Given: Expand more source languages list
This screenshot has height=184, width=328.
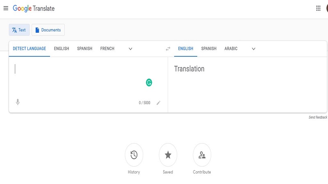Looking at the screenshot, I should [130, 49].
